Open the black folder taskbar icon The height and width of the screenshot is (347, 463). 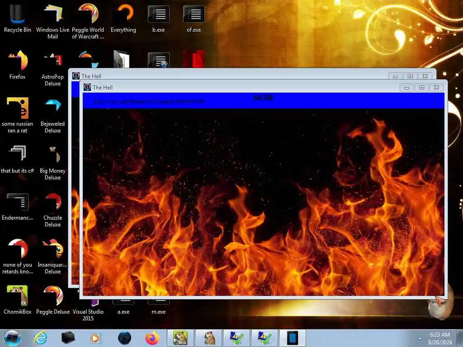[68, 338]
